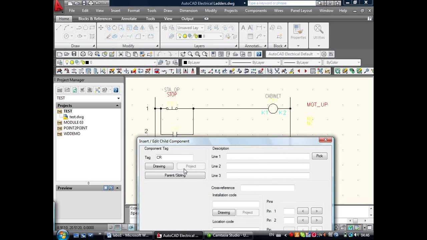Expand the Draw panel flyout arrow
This screenshot has width=427, height=240.
94,46
